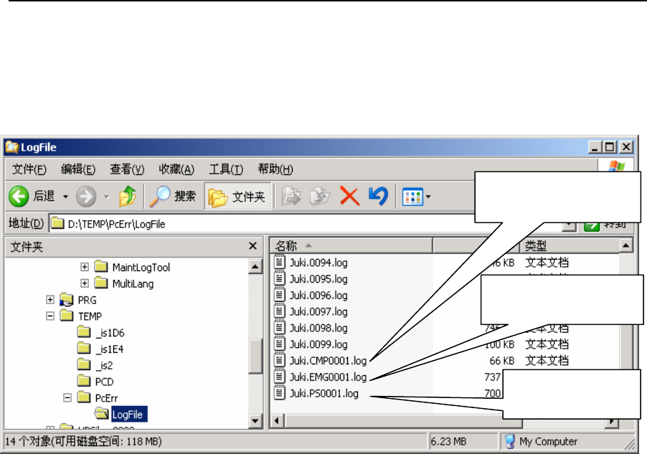Close the Folders pane with X
The height and width of the screenshot is (454, 647).
point(253,247)
